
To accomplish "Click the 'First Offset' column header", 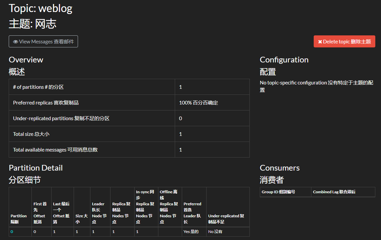I will 40,213.
